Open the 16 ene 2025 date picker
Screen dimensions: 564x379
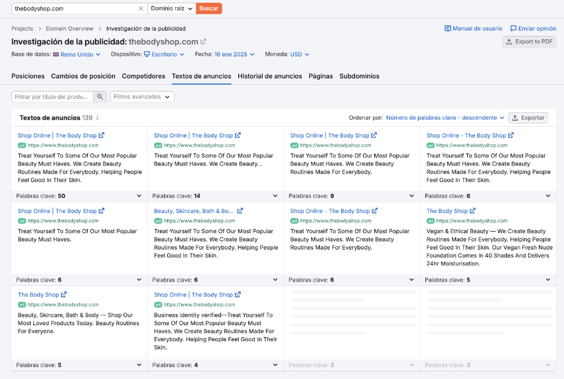[x=234, y=54]
